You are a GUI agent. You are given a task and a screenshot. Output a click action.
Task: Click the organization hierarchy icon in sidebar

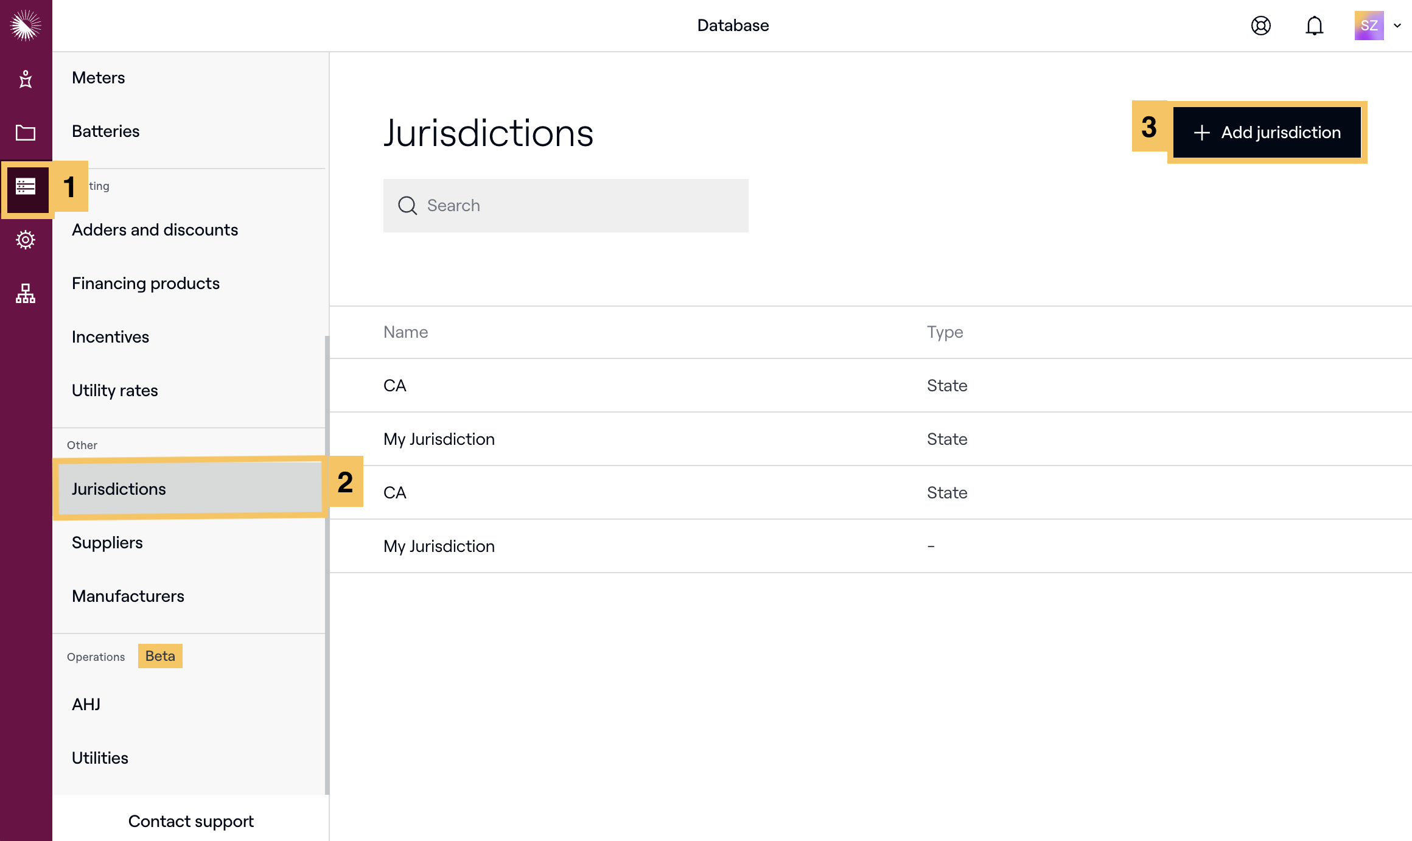26,293
